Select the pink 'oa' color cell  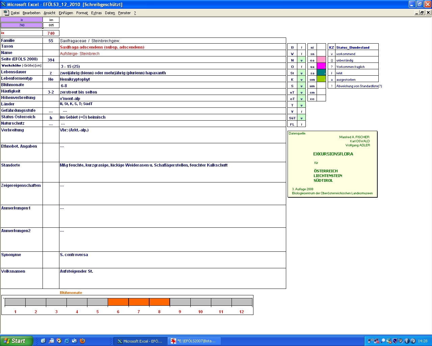[321, 60]
